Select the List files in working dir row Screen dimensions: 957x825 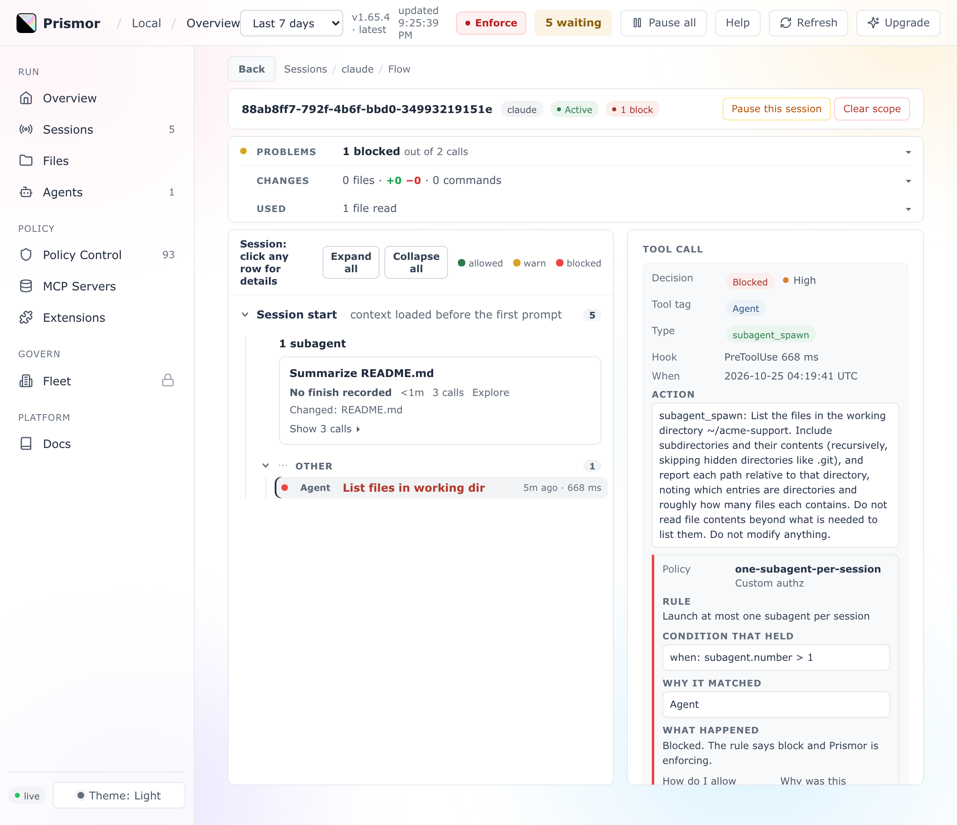point(441,488)
